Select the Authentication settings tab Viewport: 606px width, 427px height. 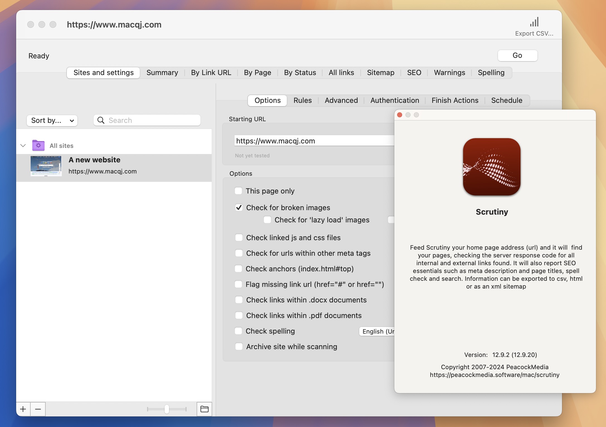pos(395,100)
